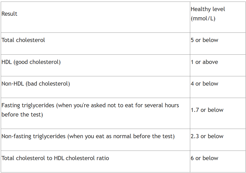Image resolution: width=246 pixels, height=173 pixels.
Task: Select the "1.7 or below" value cell
Action: pos(218,113)
